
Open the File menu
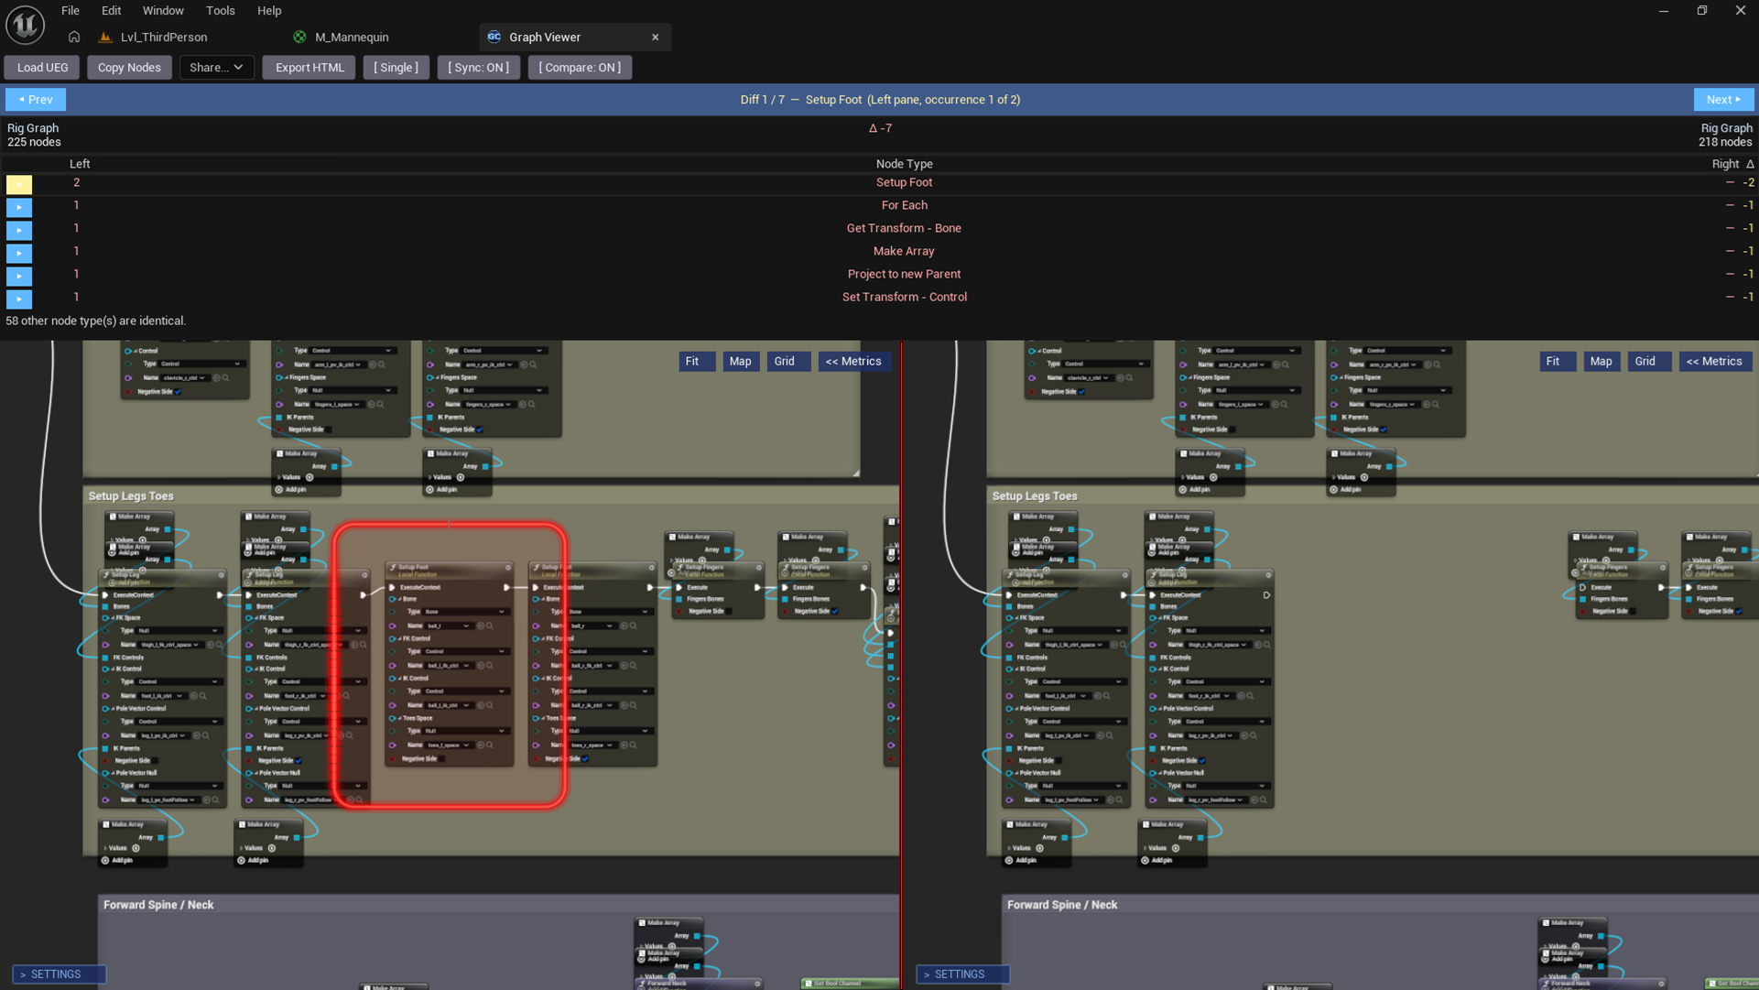coord(71,11)
